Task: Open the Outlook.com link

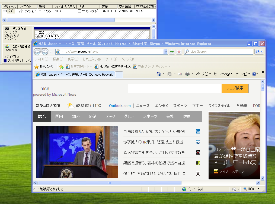Action: coord(120,106)
